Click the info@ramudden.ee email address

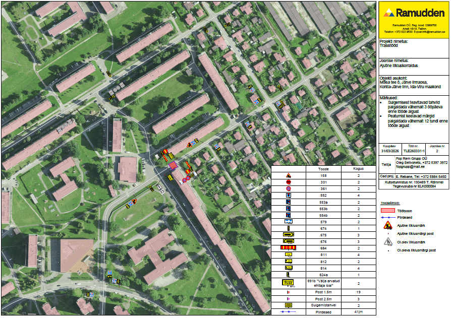[x=434, y=32]
